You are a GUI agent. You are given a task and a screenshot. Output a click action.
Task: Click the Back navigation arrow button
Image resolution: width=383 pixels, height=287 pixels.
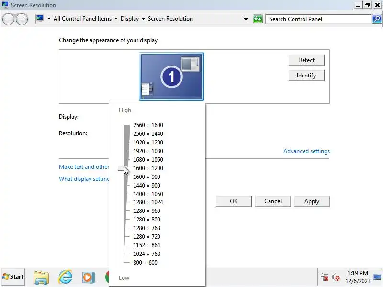point(8,19)
